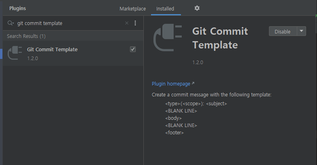Click version 1.2.0 in the results row
The width and height of the screenshot is (317, 165).
click(33, 58)
